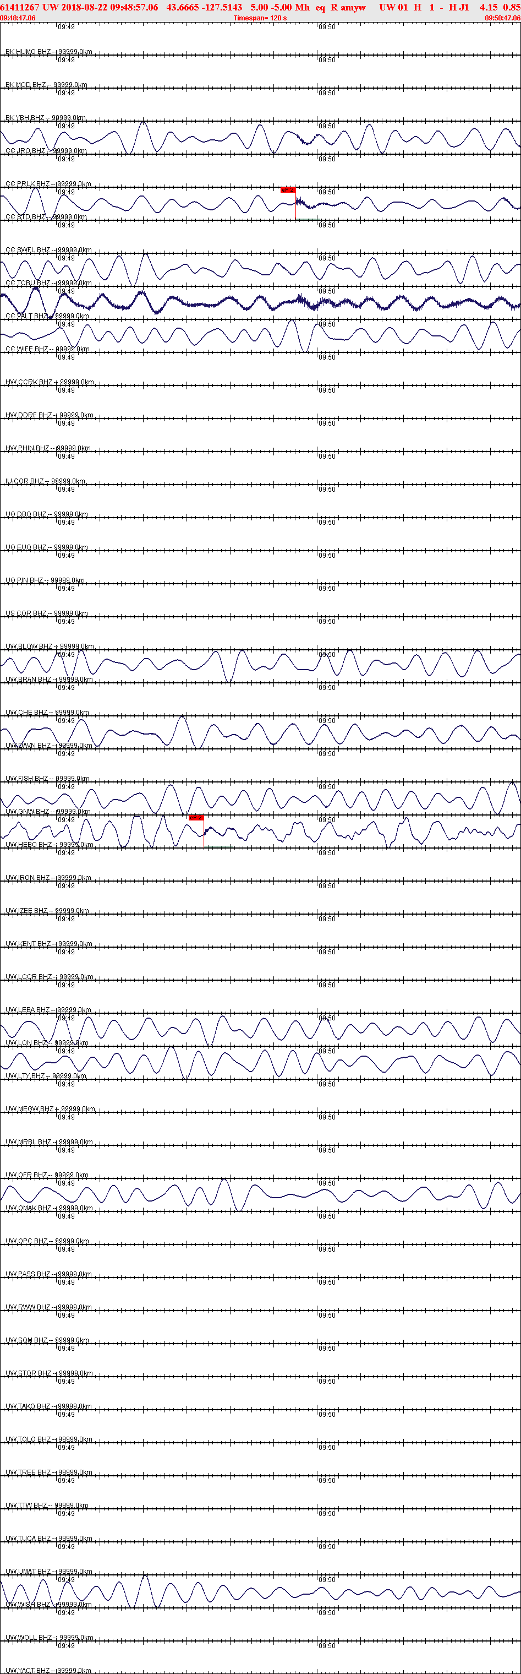Select the BK MOD BHZ station label
The image size is (521, 1674).
click(46, 84)
